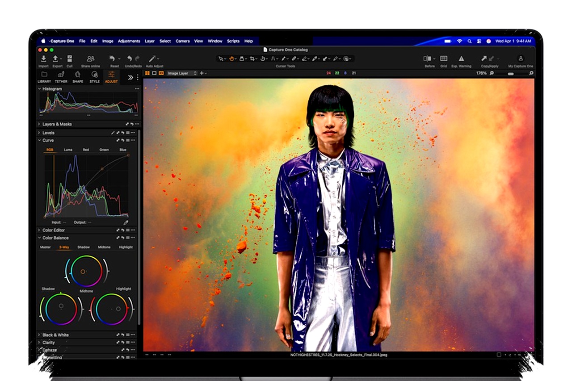
Task: Expand the Layers & Masks panel
Action: 39,124
